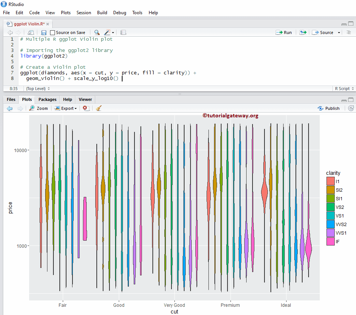Open the Source button dropdown arrow
356x315 pixels.
pyautogui.click(x=339, y=33)
